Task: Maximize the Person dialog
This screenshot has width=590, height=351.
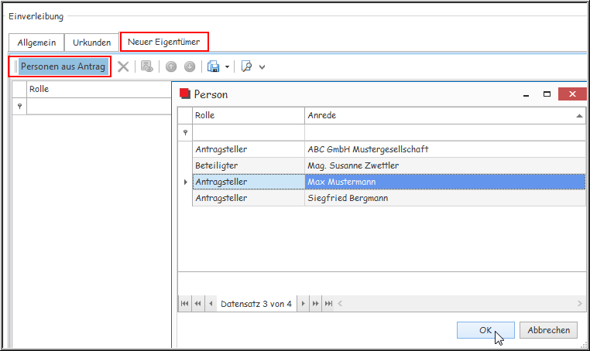Action: [x=547, y=94]
